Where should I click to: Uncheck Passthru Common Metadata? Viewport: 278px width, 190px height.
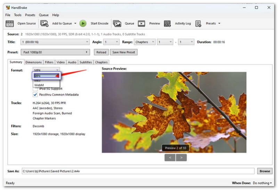(35, 94)
